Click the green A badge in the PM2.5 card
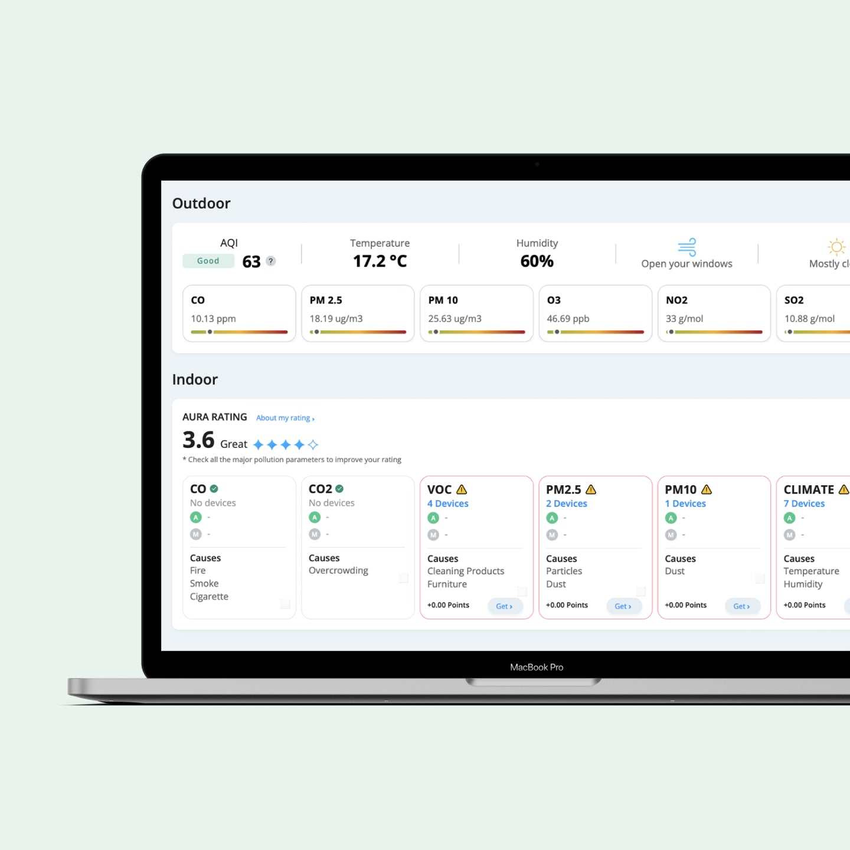Viewport: 850px width, 850px height. pos(552,518)
